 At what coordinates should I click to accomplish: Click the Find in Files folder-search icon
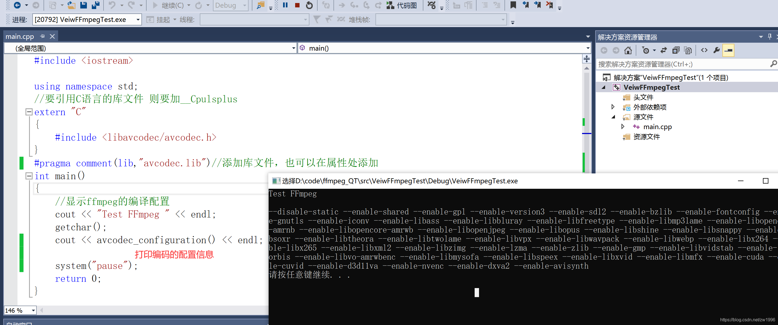[260, 5]
